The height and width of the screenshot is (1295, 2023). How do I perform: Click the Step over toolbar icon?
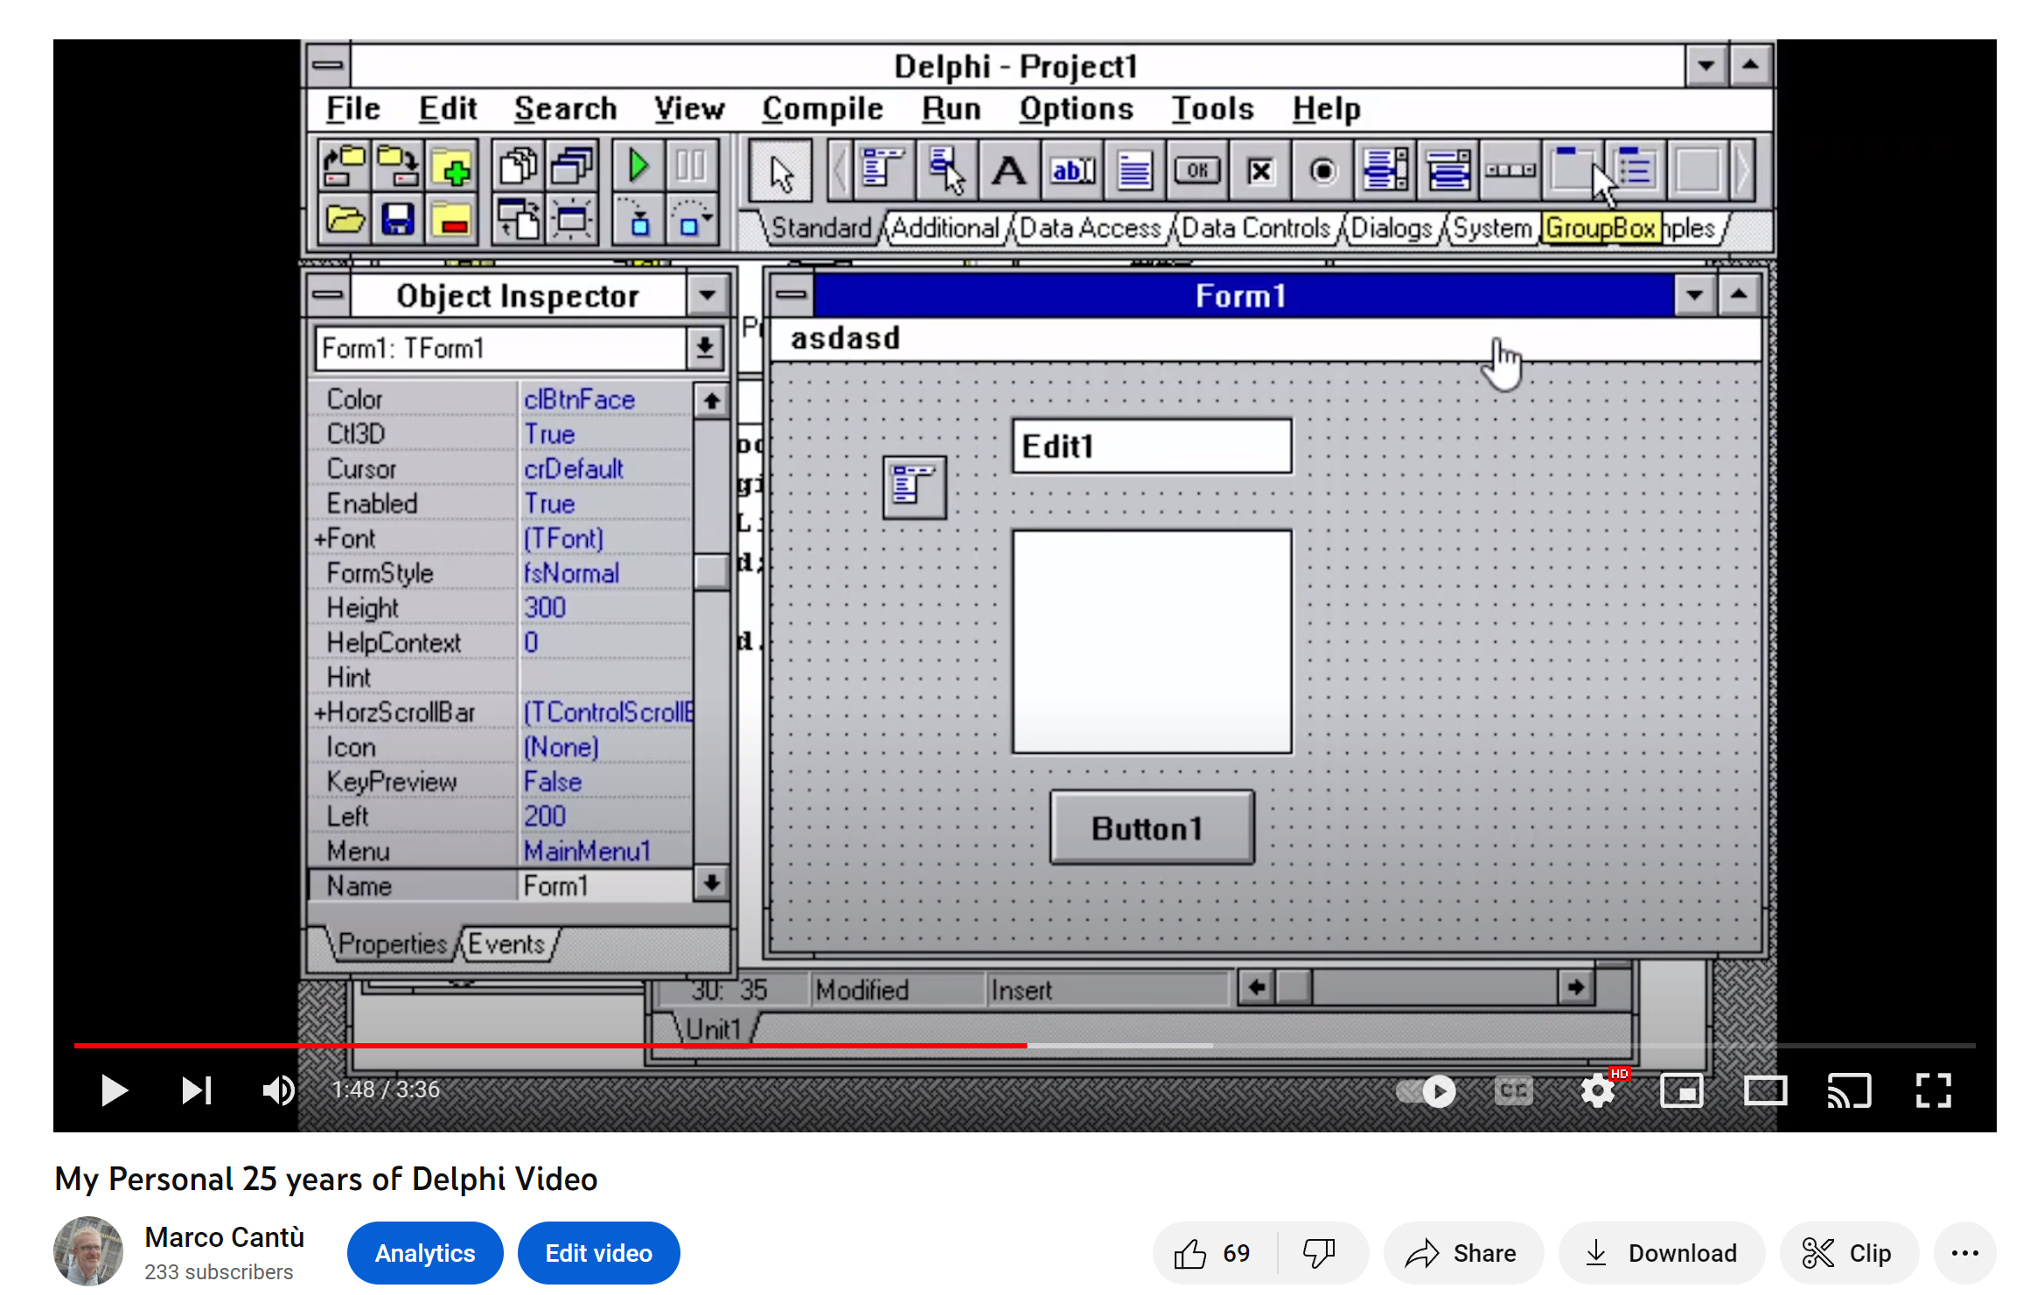691,219
